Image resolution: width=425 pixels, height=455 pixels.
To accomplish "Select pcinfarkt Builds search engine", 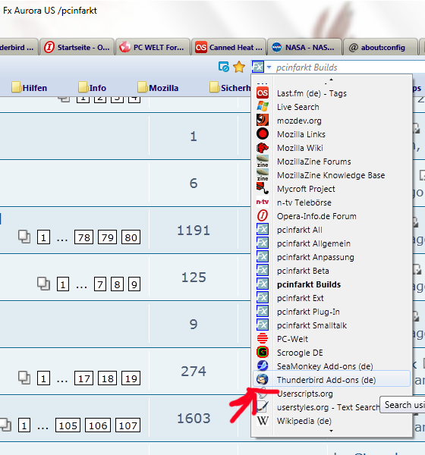I will 331,284.
